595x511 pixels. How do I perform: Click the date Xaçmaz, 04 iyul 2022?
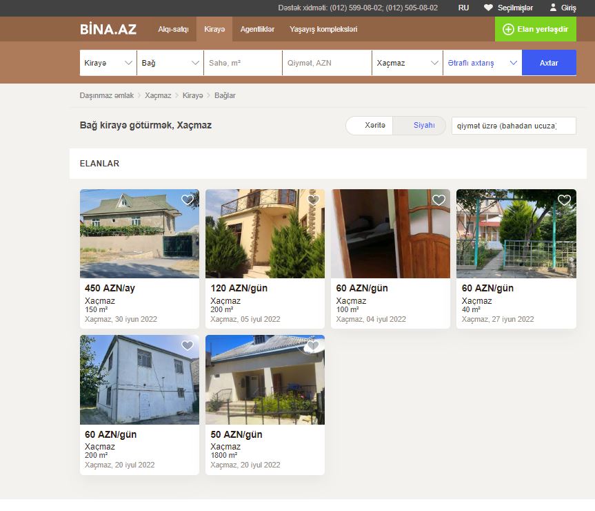pos(371,319)
